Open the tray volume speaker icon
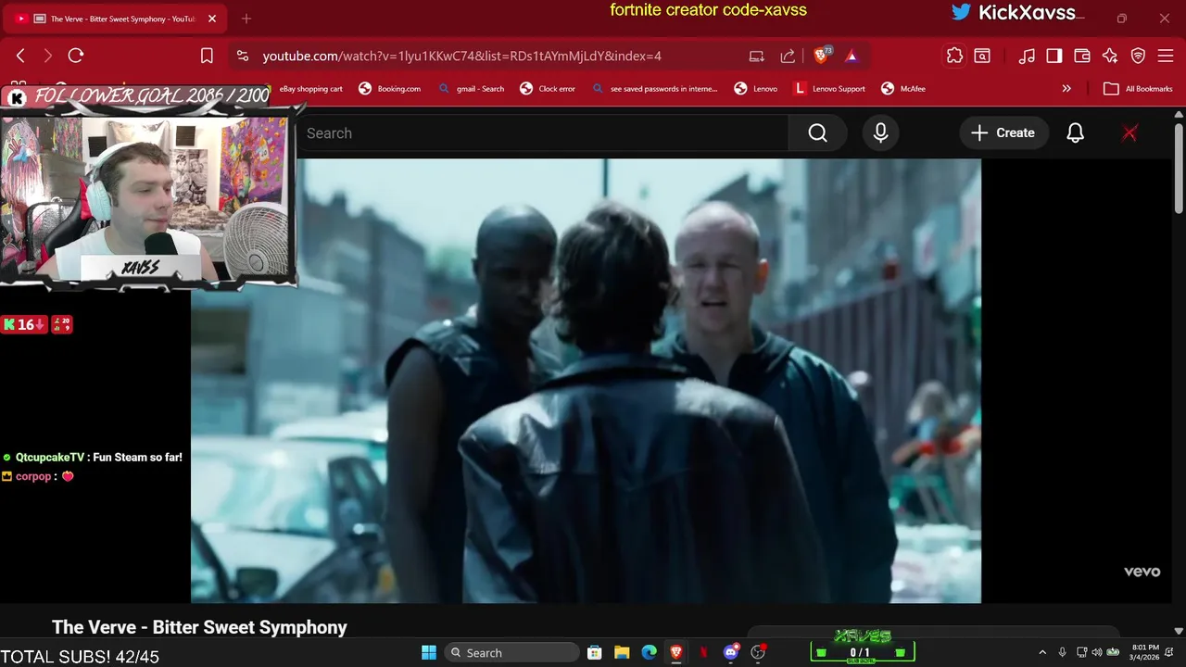The height and width of the screenshot is (667, 1186). coord(1097,652)
